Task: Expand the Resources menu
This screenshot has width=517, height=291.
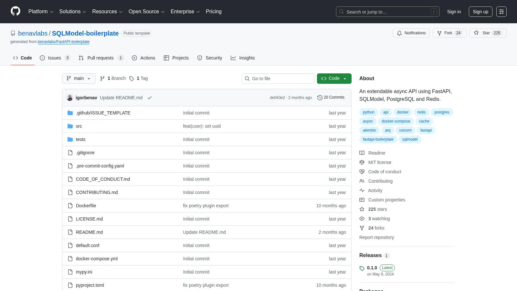Action: click(x=107, y=12)
